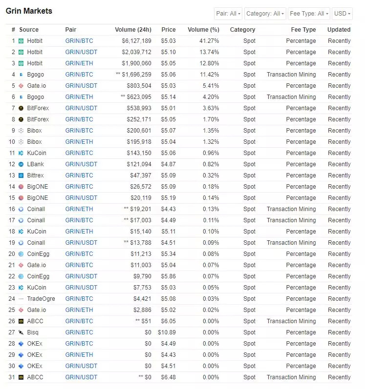Click the TradeOgre exchange icon
The image size is (365, 389).
[x=21, y=299]
